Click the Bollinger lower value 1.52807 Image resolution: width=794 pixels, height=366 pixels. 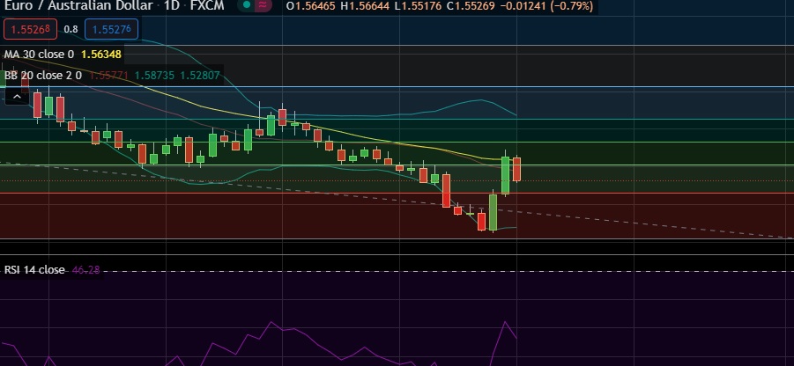pyautogui.click(x=201, y=76)
